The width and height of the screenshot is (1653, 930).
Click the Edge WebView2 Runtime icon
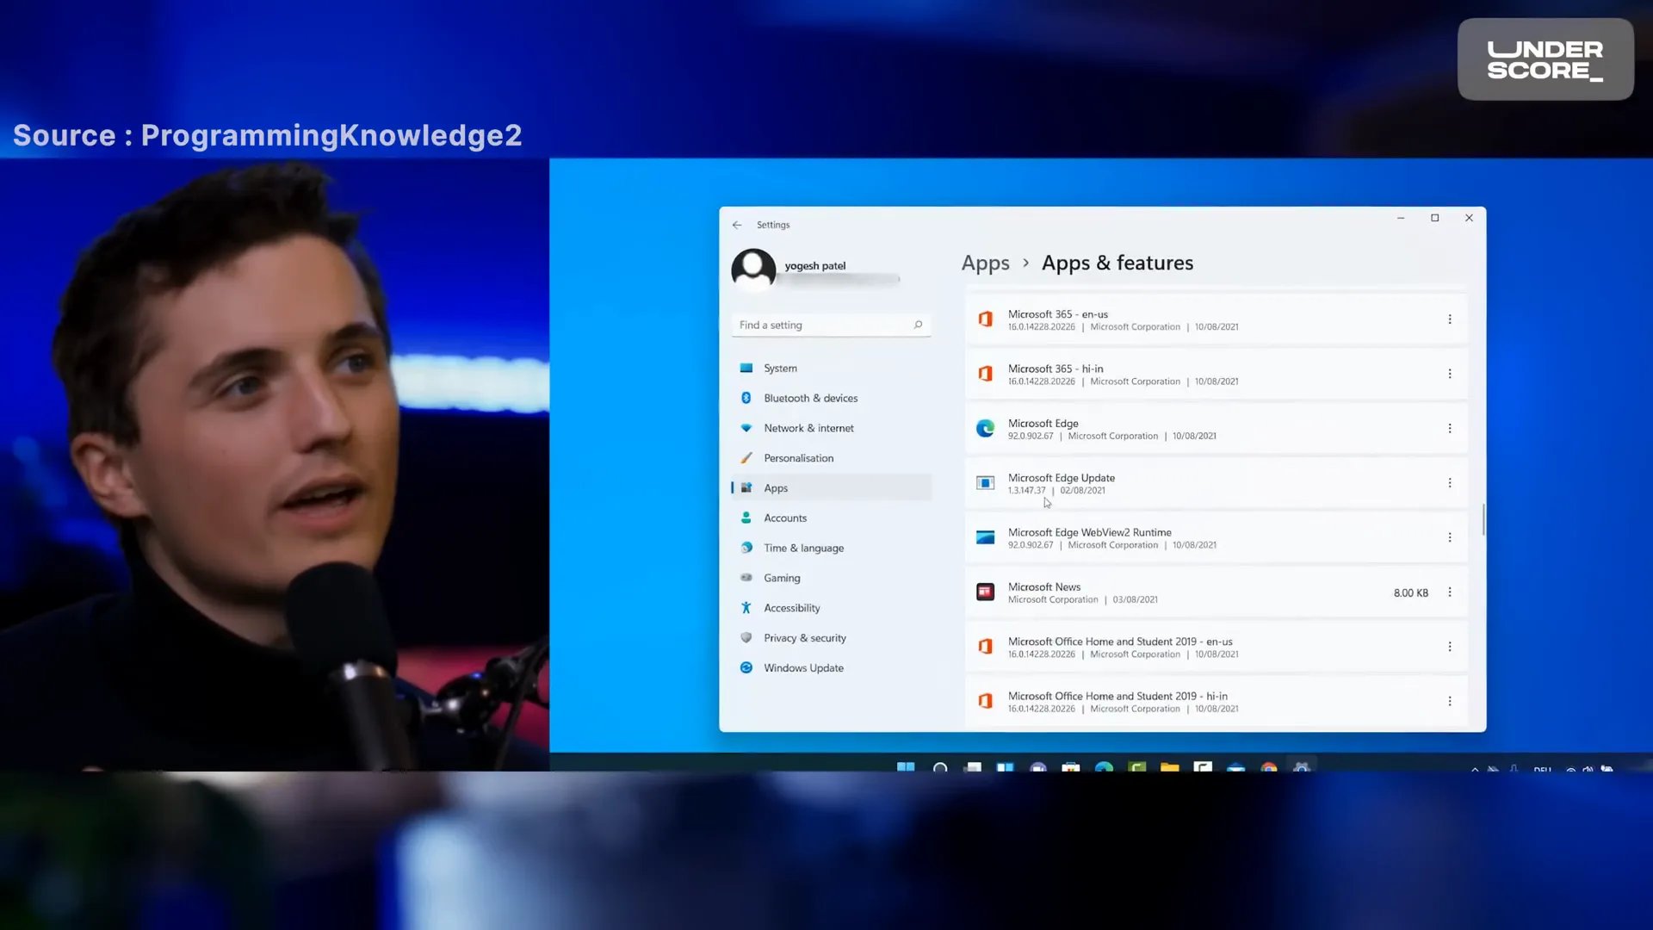click(x=985, y=537)
